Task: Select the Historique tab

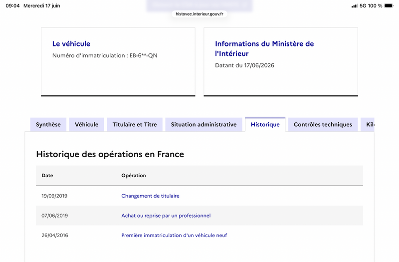Action: [265, 124]
